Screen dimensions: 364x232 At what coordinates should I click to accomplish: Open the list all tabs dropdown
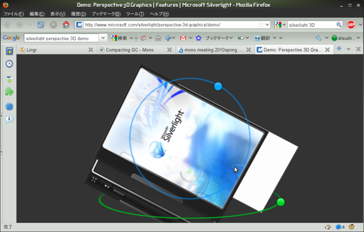349,49
